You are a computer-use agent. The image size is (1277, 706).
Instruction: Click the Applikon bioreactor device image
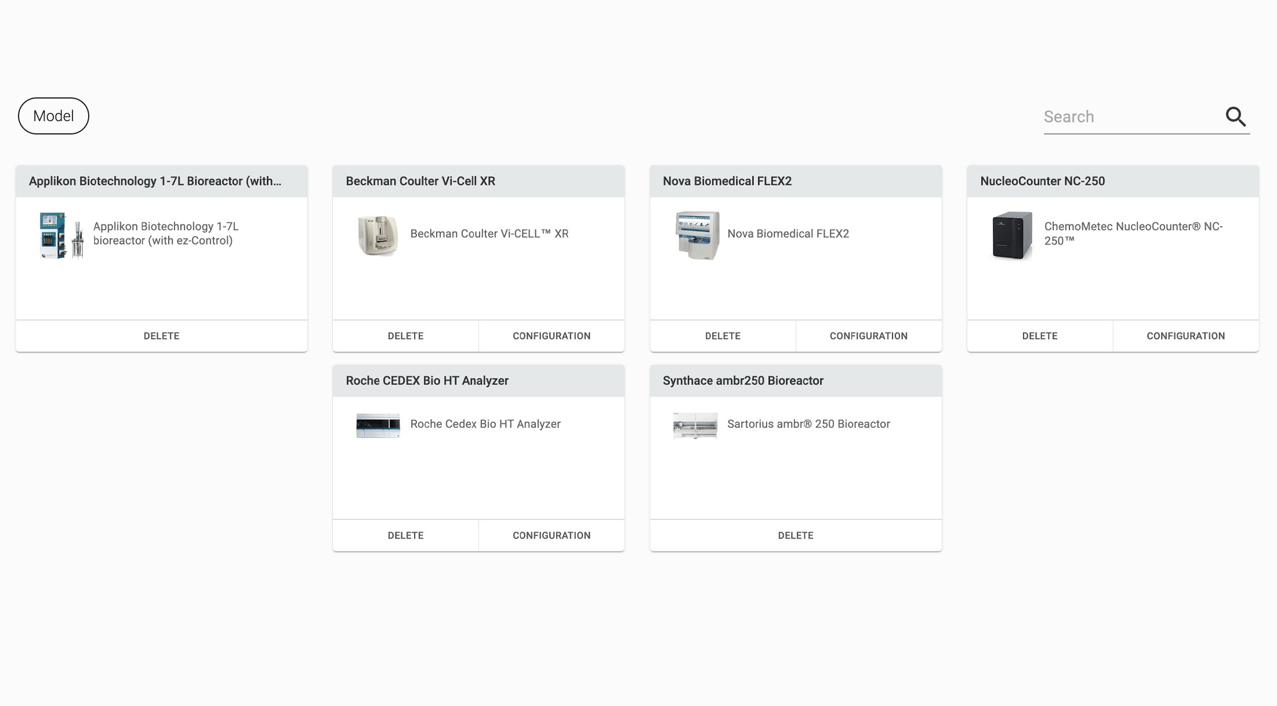[x=61, y=235]
